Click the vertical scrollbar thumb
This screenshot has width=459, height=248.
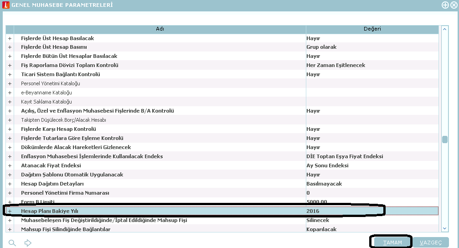pyautogui.click(x=445, y=139)
